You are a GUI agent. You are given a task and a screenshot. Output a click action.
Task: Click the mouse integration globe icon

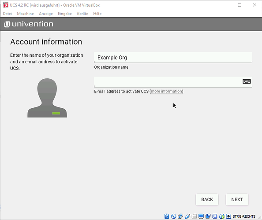[222, 216]
